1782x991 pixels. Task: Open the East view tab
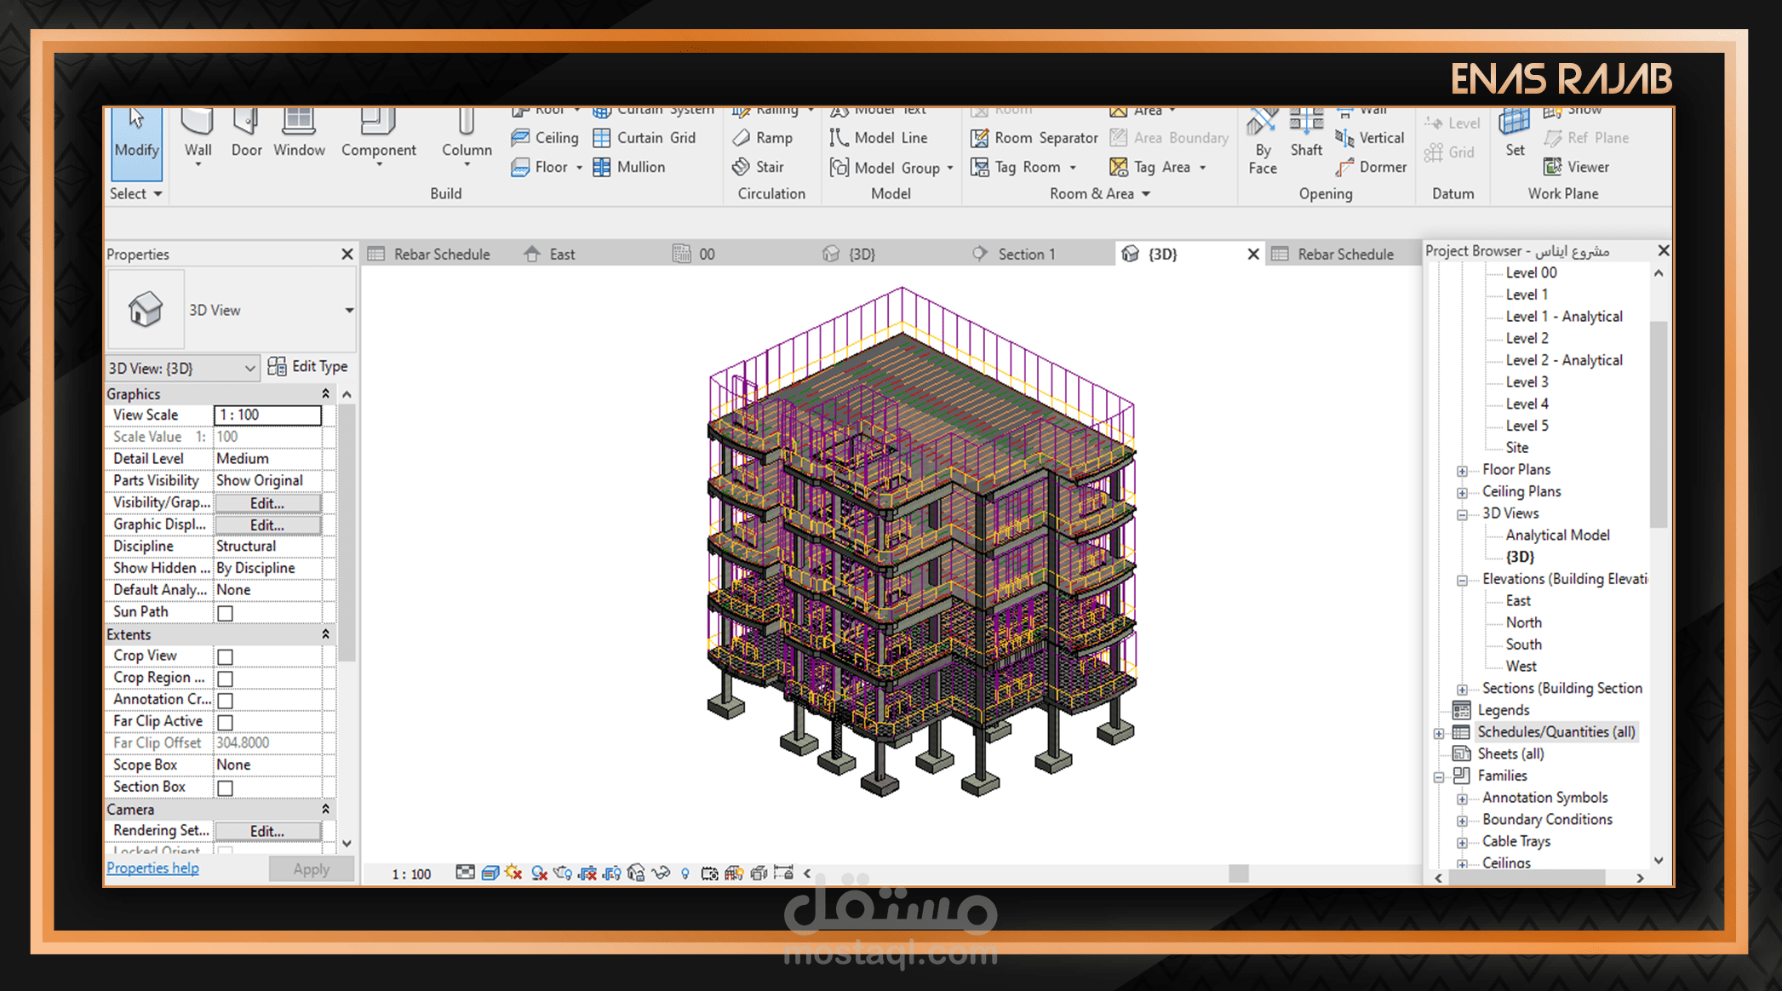[x=561, y=254]
